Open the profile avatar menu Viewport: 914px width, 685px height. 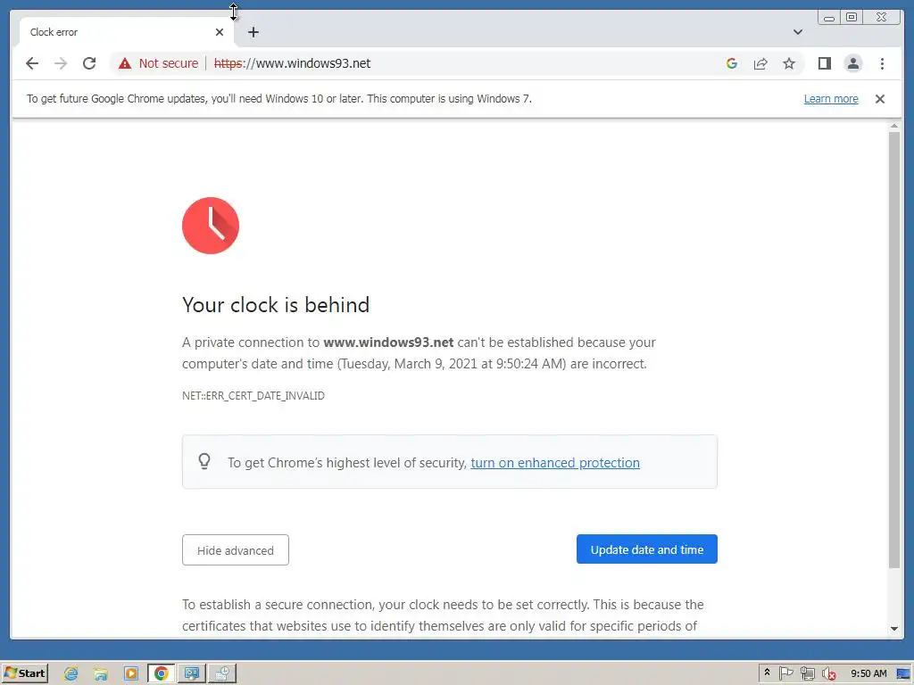pos(853,63)
